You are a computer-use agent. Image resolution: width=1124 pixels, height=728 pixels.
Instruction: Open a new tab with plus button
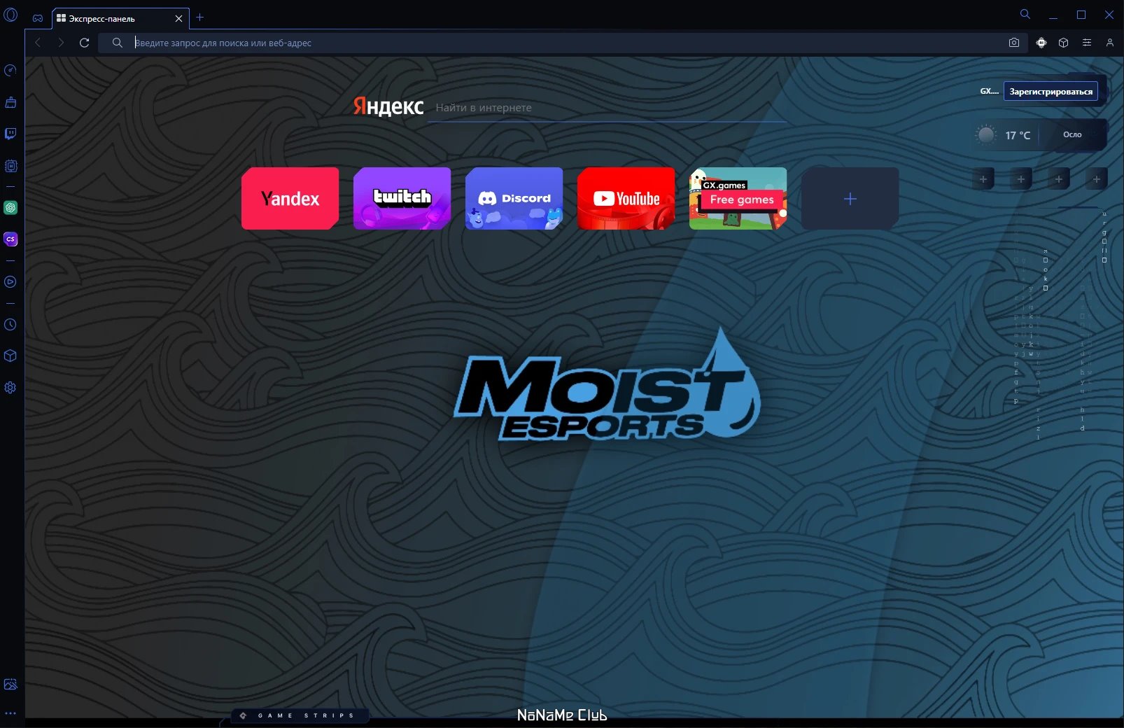200,17
